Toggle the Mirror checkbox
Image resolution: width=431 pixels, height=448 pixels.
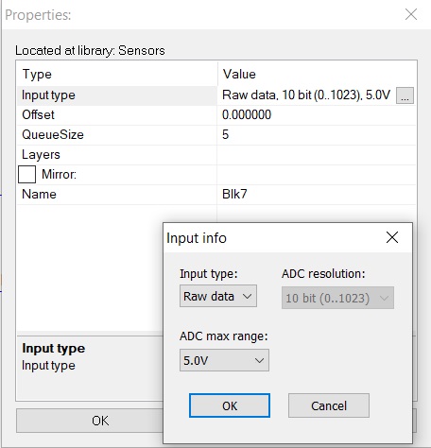tap(26, 174)
